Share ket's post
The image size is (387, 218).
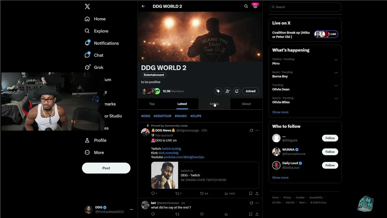point(257,214)
